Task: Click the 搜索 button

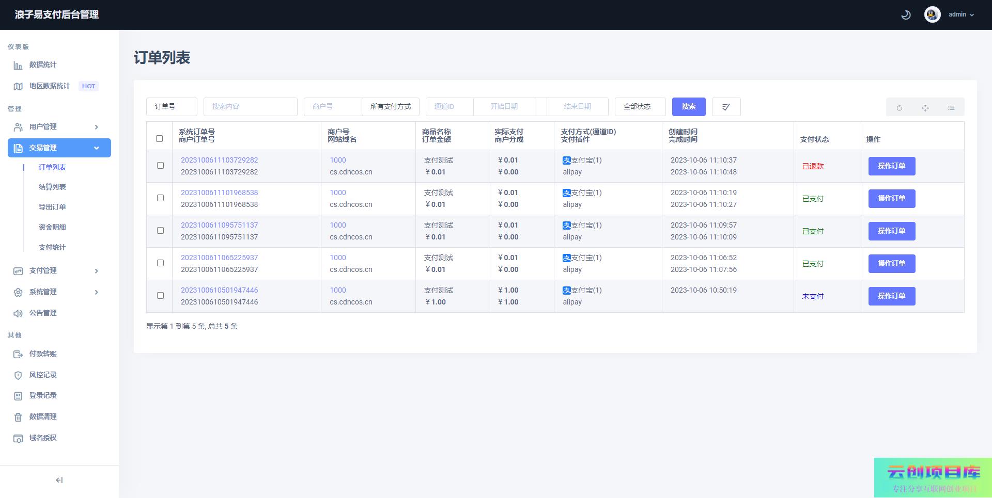Action: (x=688, y=107)
